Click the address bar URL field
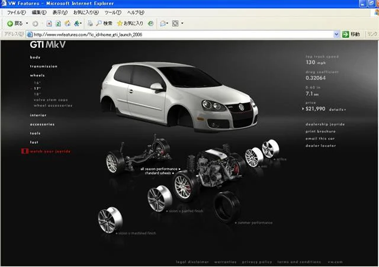Screen dimensions: 379x267 (179, 34)
